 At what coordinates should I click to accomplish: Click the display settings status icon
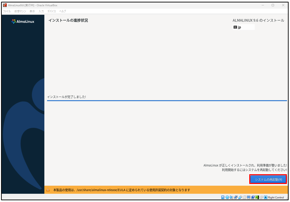coord(249,197)
